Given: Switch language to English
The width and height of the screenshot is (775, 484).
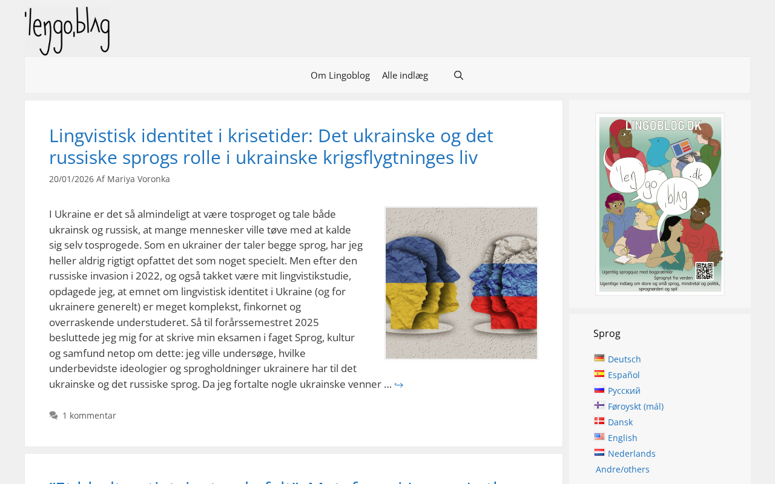Looking at the screenshot, I should (622, 438).
